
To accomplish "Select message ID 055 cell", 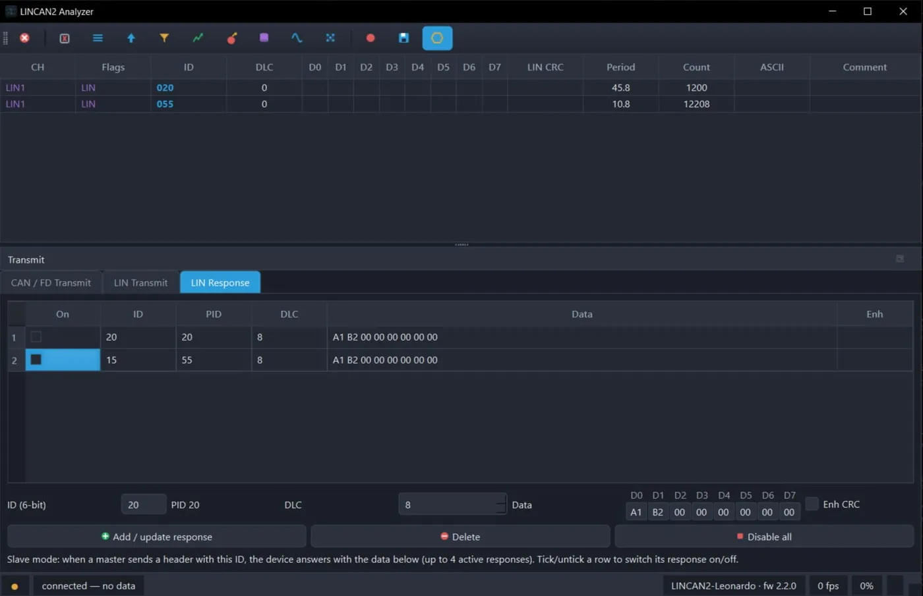I will point(189,104).
